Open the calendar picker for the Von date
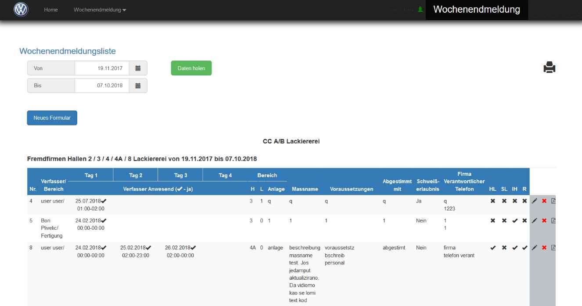582x306 pixels. click(138, 68)
